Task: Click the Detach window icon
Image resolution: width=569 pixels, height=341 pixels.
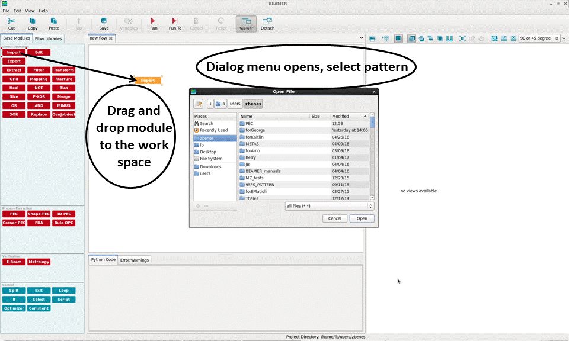Action: [x=267, y=21]
